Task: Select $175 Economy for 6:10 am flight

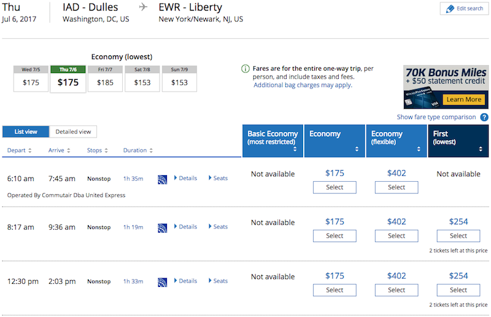Action: point(334,187)
